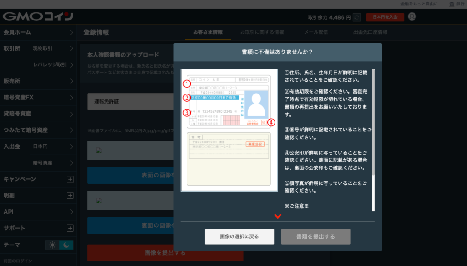Open 現物取引 under 取引所
This screenshot has height=266, width=467.
(x=53, y=48)
